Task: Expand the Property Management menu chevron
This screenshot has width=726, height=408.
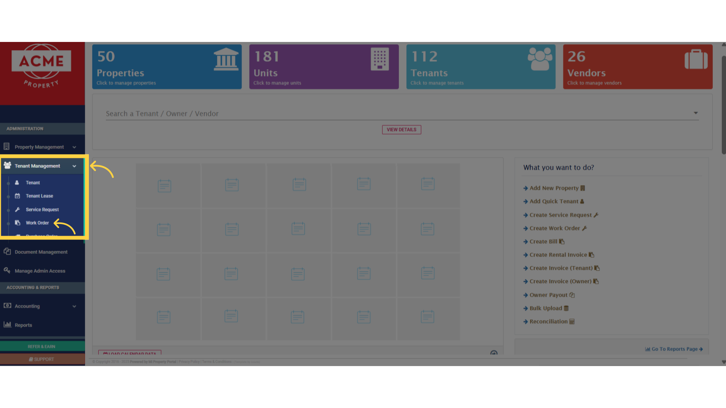Action: [74, 147]
